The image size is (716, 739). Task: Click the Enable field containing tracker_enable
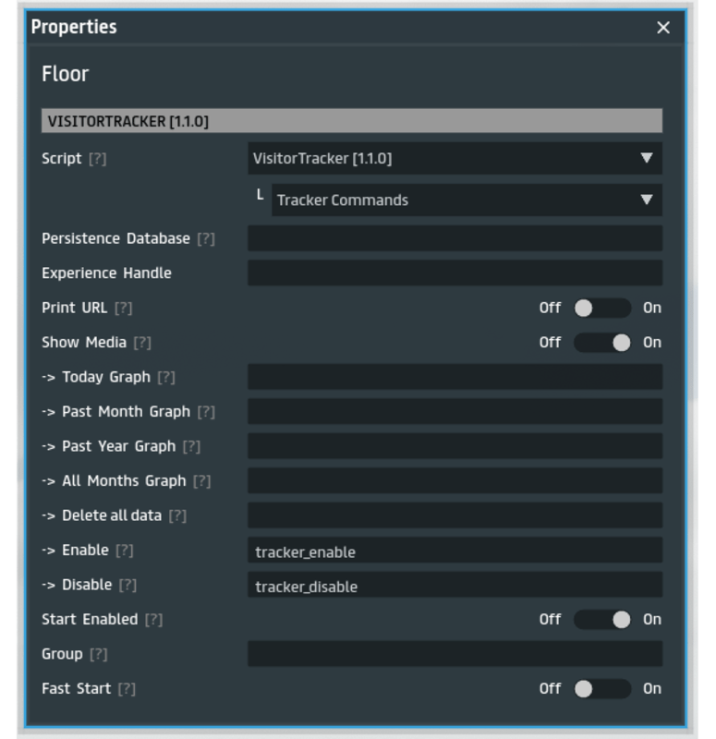(454, 551)
